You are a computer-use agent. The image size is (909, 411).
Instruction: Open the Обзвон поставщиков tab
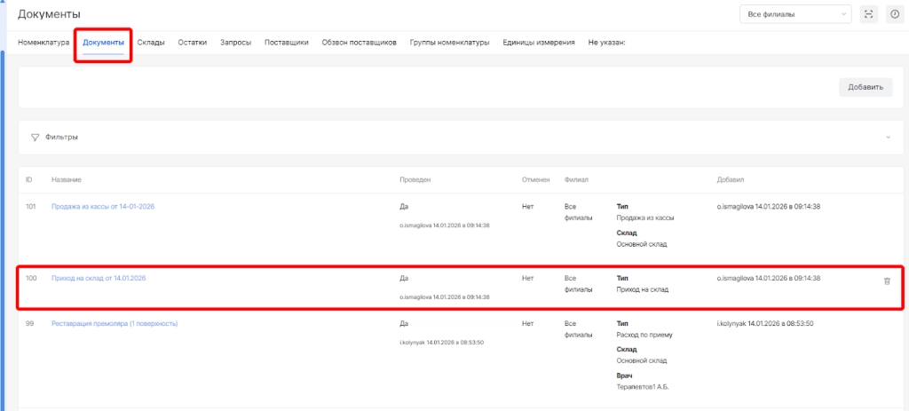(x=359, y=43)
